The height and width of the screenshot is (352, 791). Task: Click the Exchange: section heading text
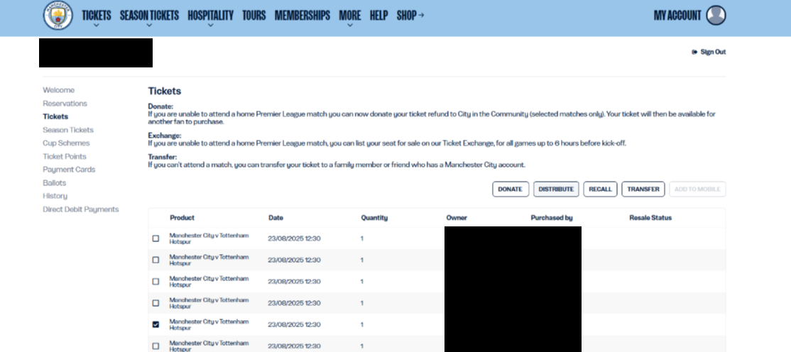pos(165,136)
